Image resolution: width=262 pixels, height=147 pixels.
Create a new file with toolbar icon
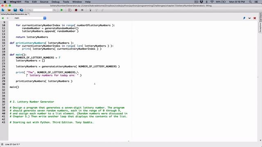click(3, 10)
